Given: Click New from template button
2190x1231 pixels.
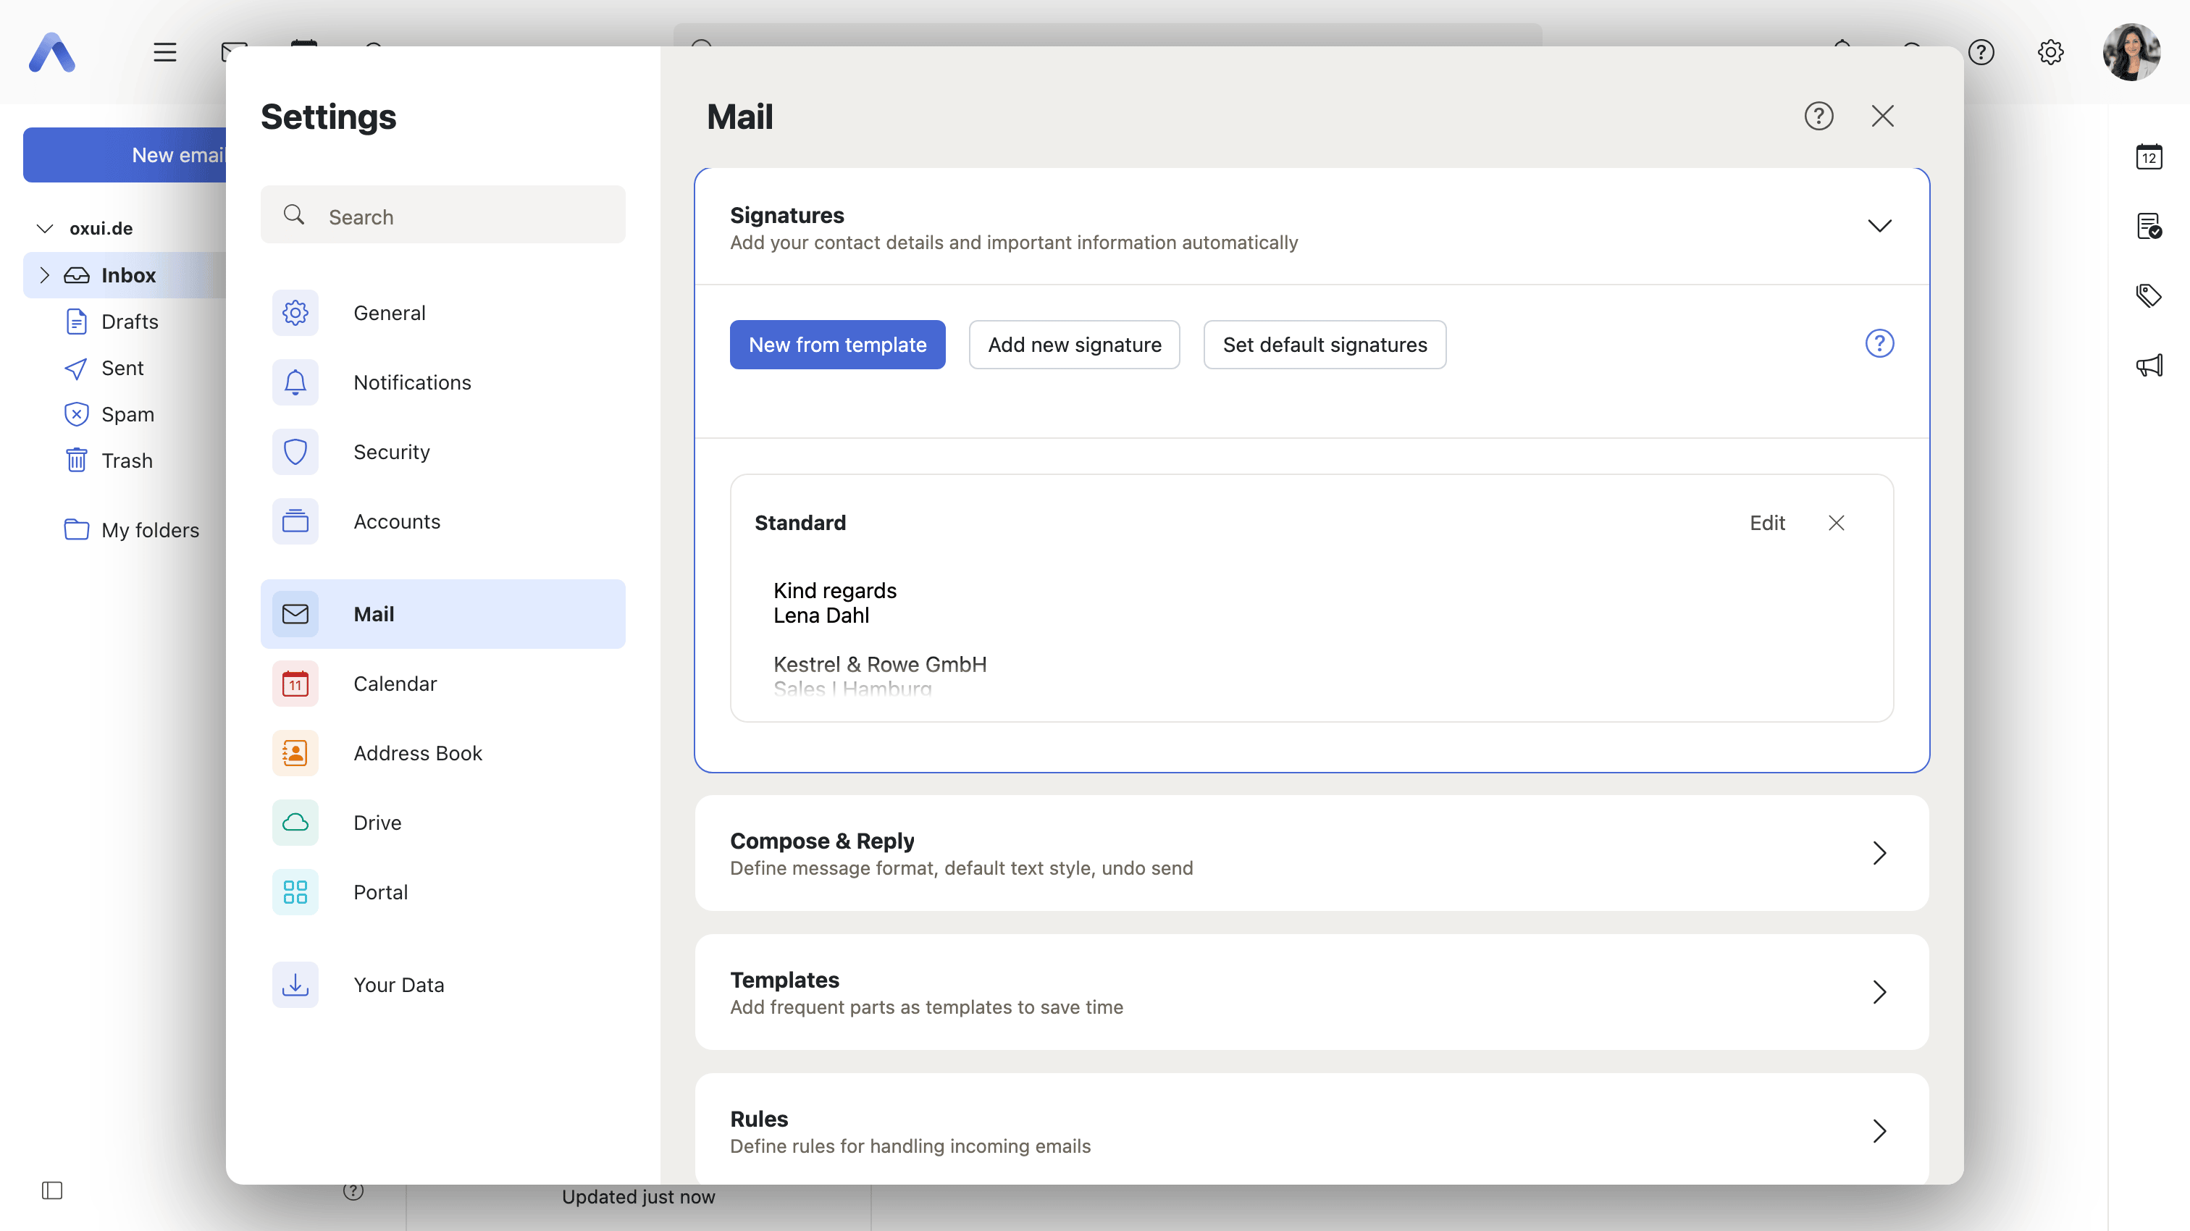Looking at the screenshot, I should pos(837,344).
